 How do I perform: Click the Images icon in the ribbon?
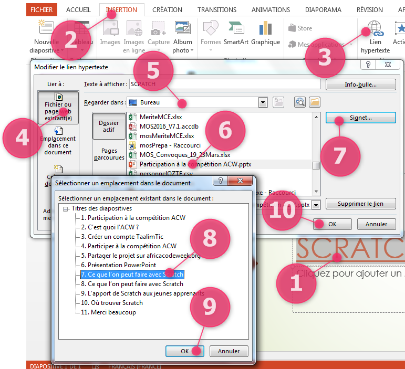click(110, 28)
